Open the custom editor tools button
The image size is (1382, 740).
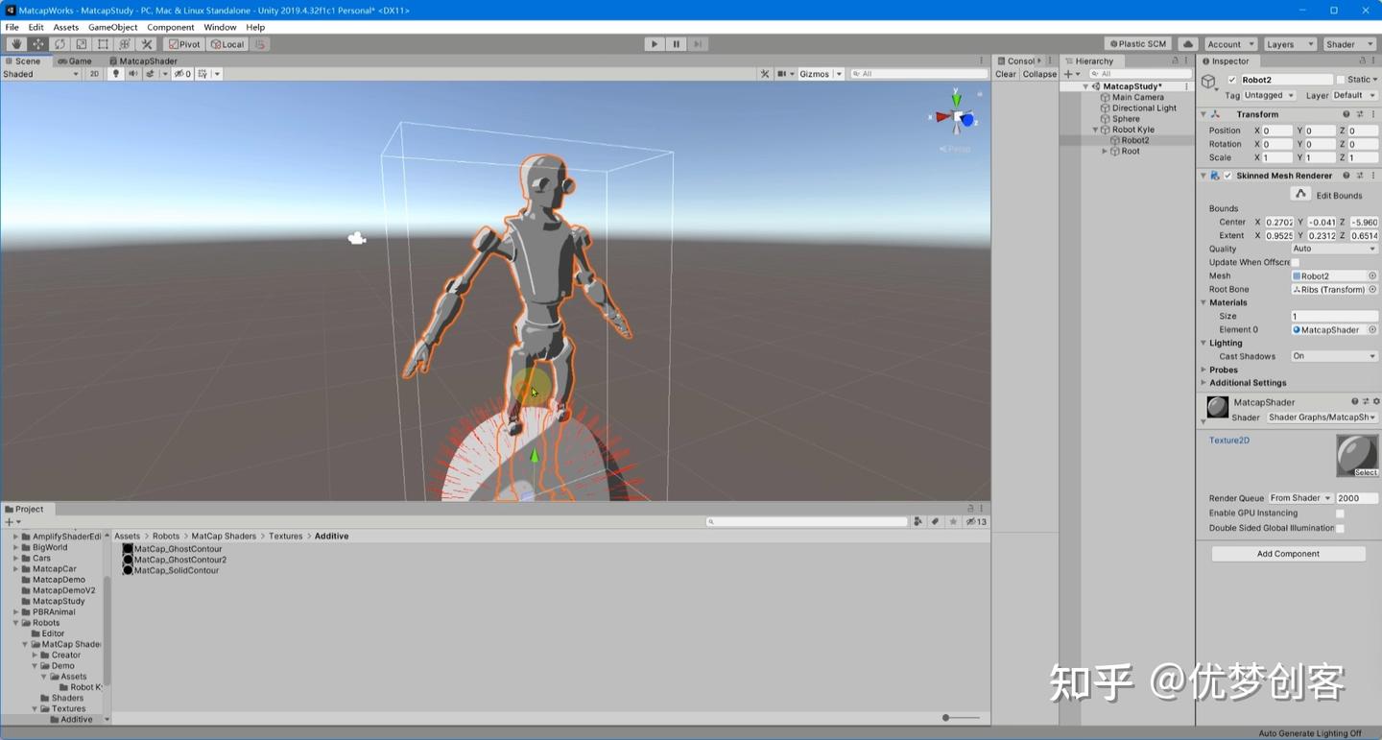click(x=147, y=44)
